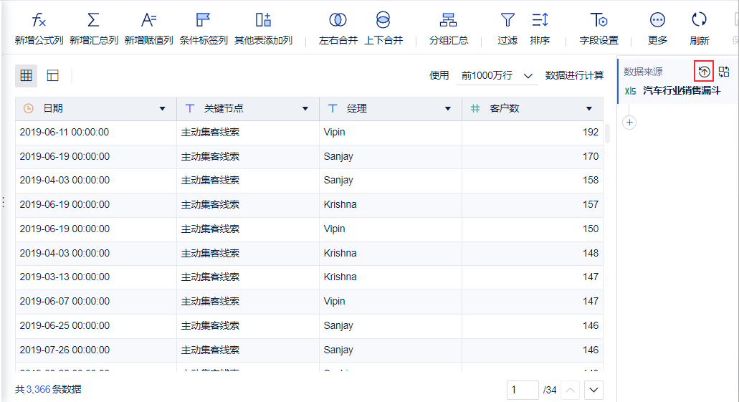Switch to grid data view
Viewport: 739px width, 402px height.
[26, 75]
